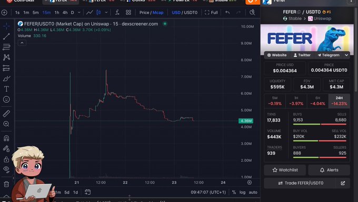Activate the zoom in tool

point(6,124)
